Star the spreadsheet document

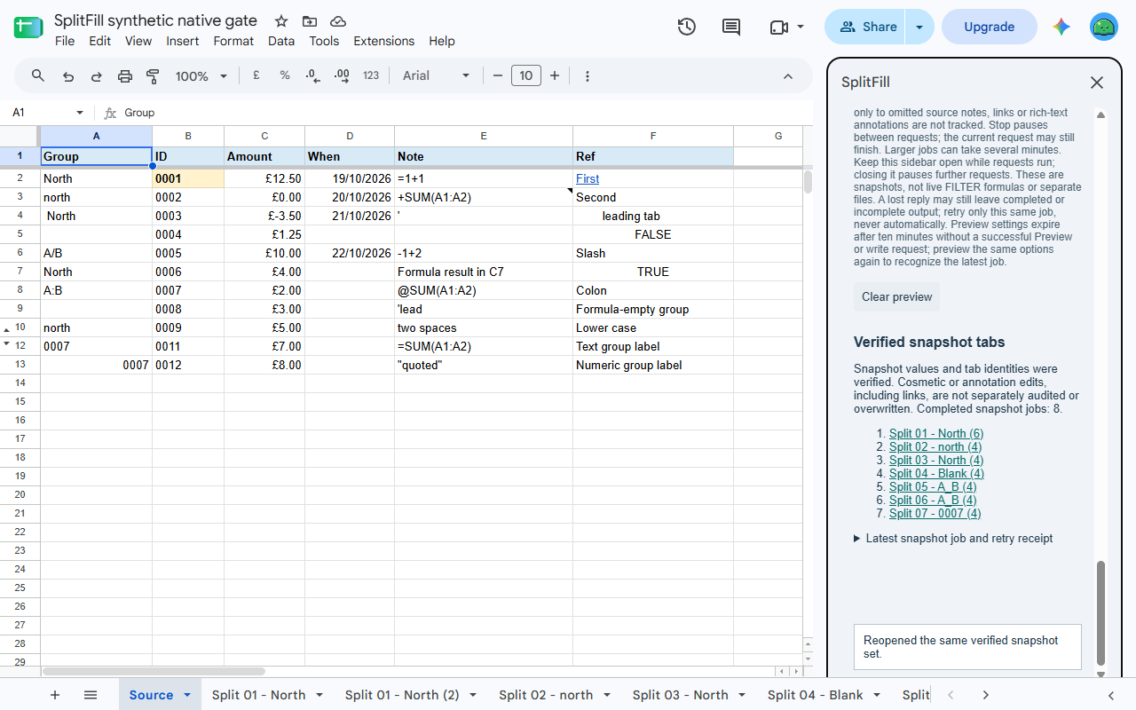(x=281, y=21)
